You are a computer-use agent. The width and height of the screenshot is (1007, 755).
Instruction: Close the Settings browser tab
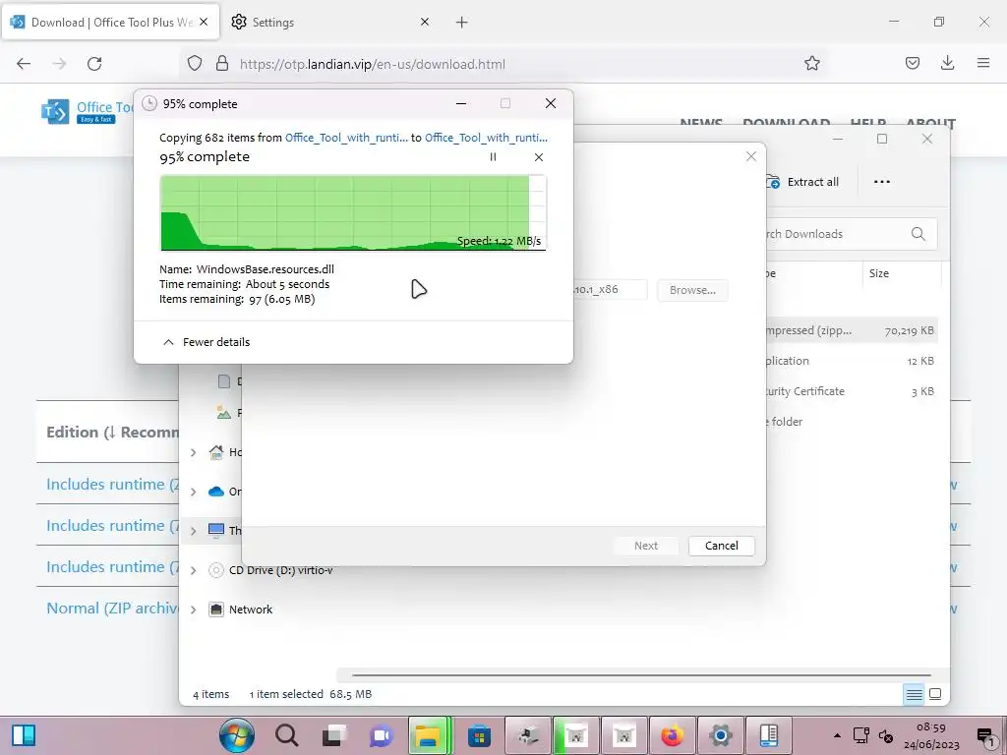point(425,22)
